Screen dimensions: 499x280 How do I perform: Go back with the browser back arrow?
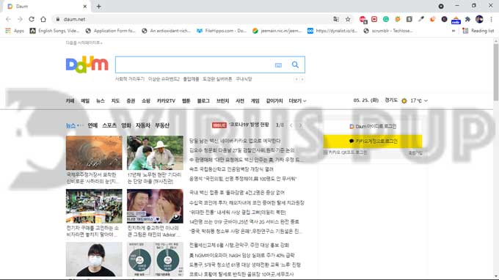click(8, 19)
